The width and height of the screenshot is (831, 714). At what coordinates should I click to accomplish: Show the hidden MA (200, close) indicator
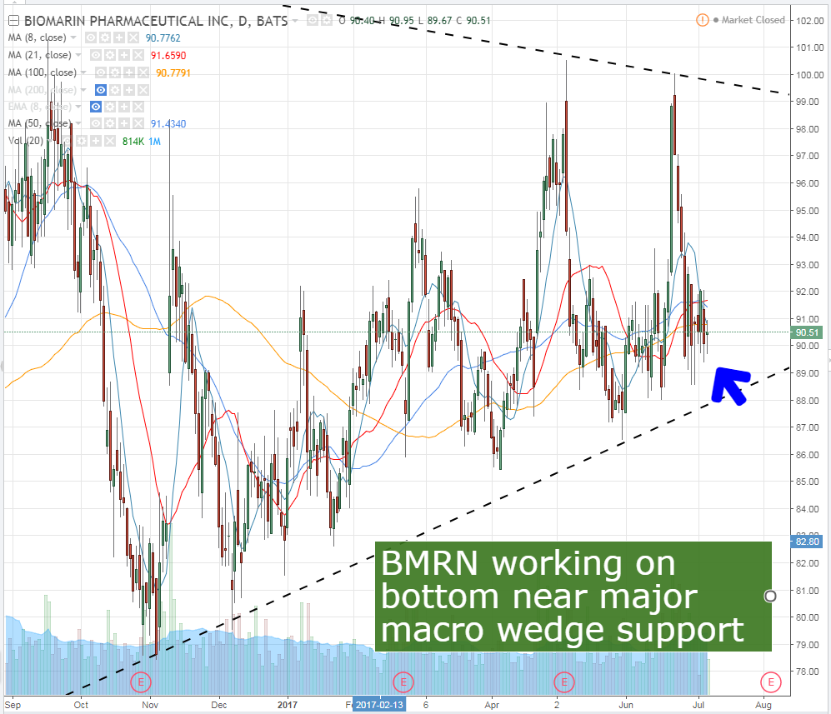click(101, 90)
